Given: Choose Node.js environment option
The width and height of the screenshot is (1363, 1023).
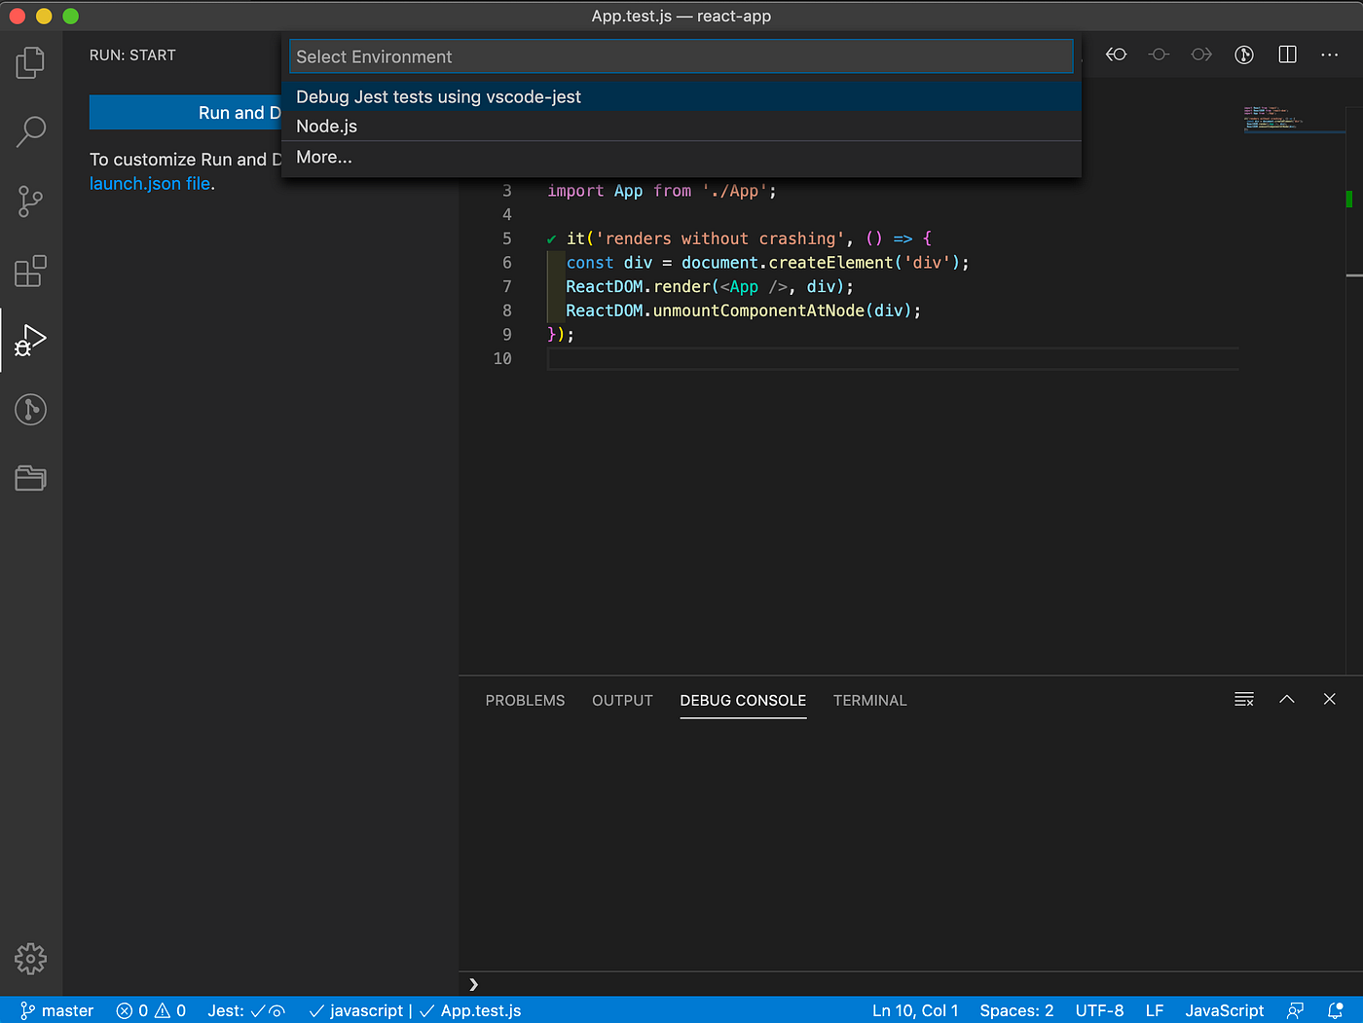Looking at the screenshot, I should click(681, 127).
